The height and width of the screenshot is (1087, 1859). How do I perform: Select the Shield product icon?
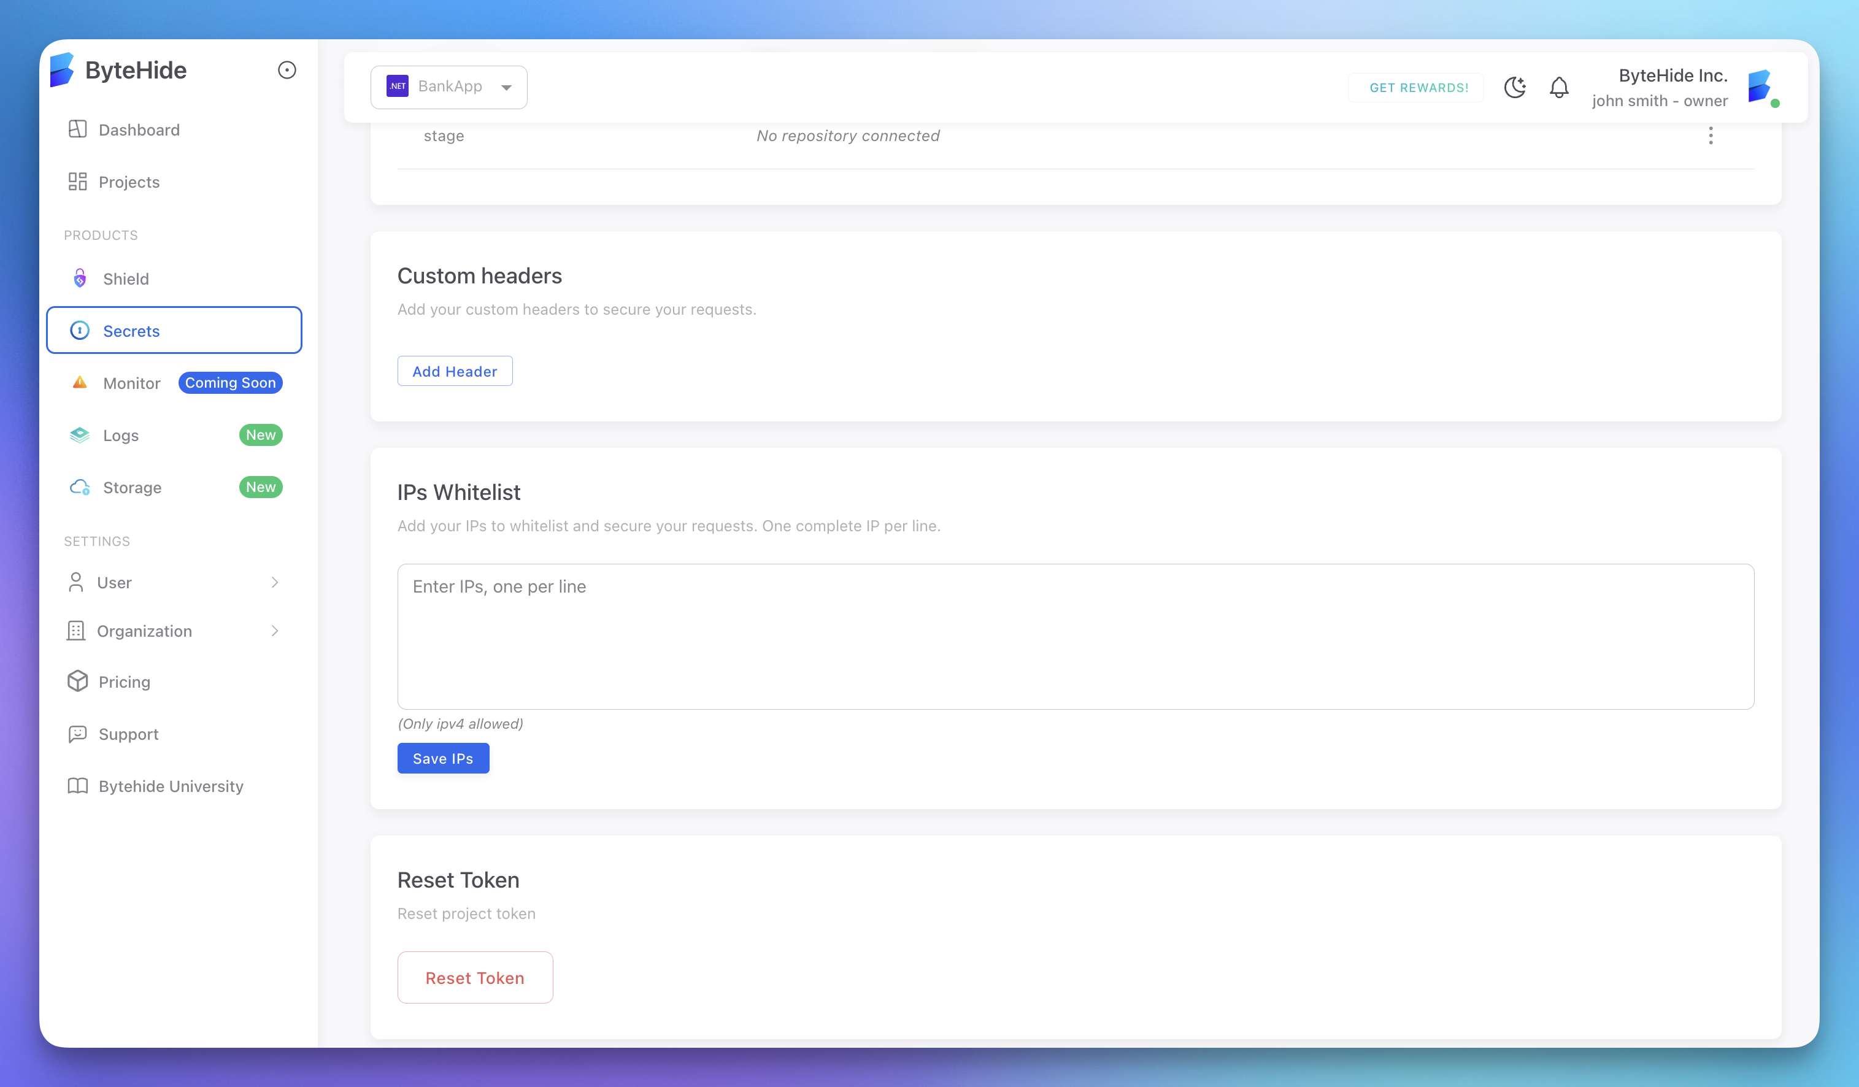tap(79, 278)
